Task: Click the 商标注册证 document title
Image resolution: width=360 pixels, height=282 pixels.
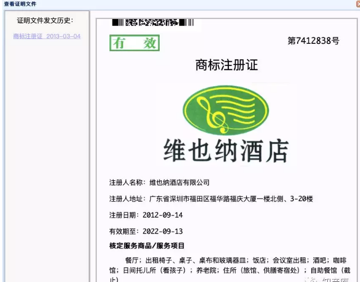Action: point(226,65)
